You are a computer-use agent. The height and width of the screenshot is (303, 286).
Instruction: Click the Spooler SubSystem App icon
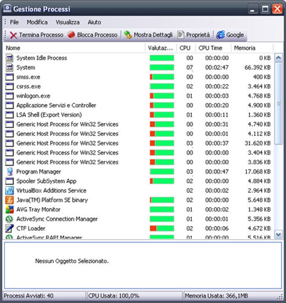[x=9, y=181]
